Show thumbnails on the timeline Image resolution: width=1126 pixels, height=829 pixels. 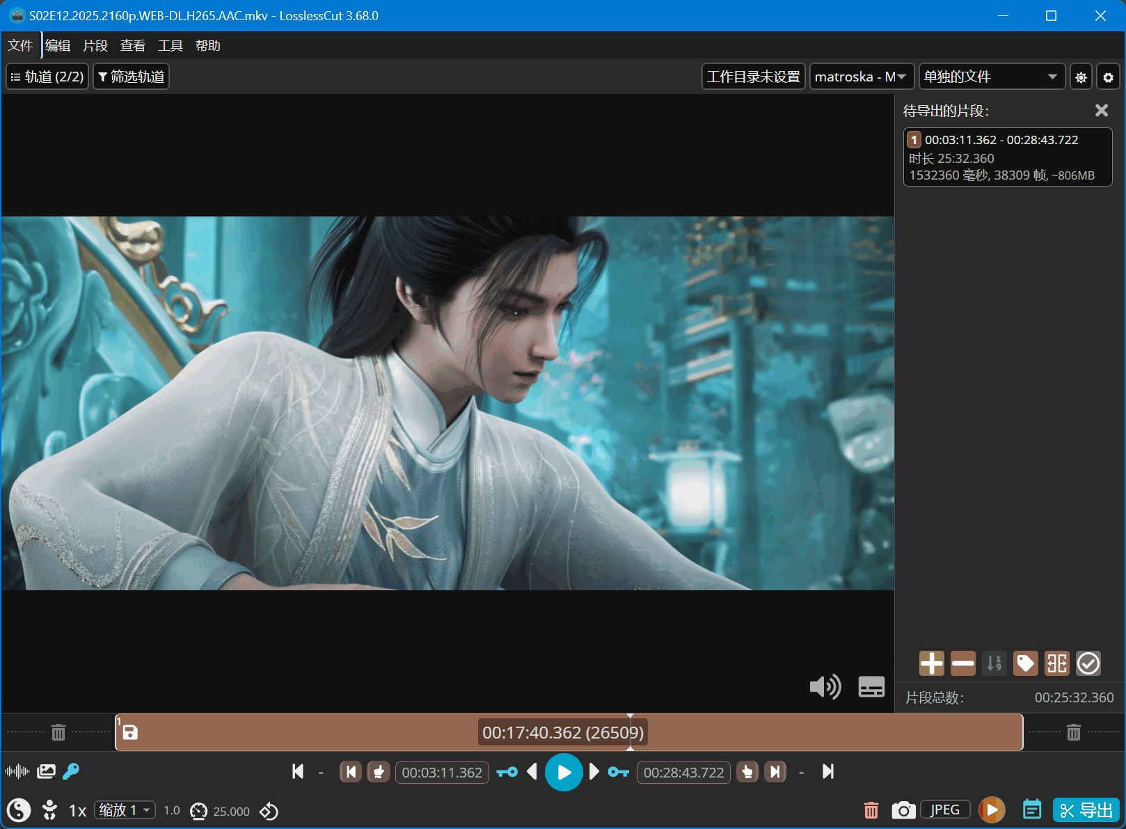[46, 771]
